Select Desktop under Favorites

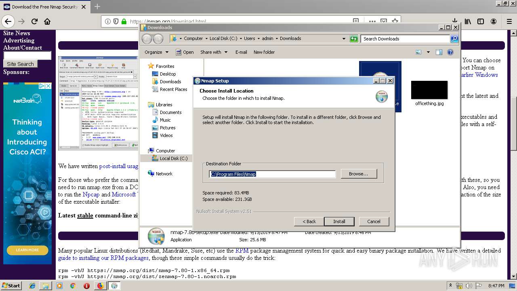[x=168, y=74]
